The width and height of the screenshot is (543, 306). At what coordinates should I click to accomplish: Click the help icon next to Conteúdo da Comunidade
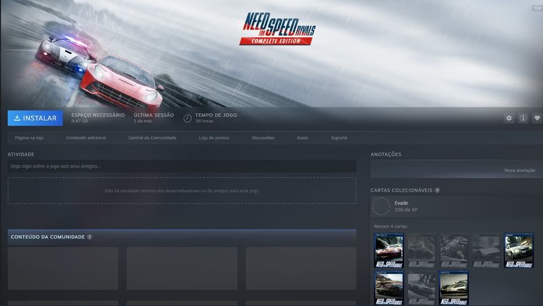tap(89, 237)
